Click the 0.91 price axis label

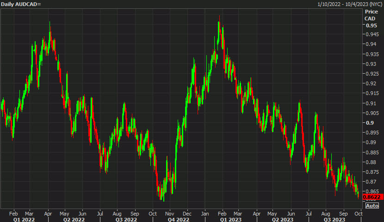(x=371, y=103)
